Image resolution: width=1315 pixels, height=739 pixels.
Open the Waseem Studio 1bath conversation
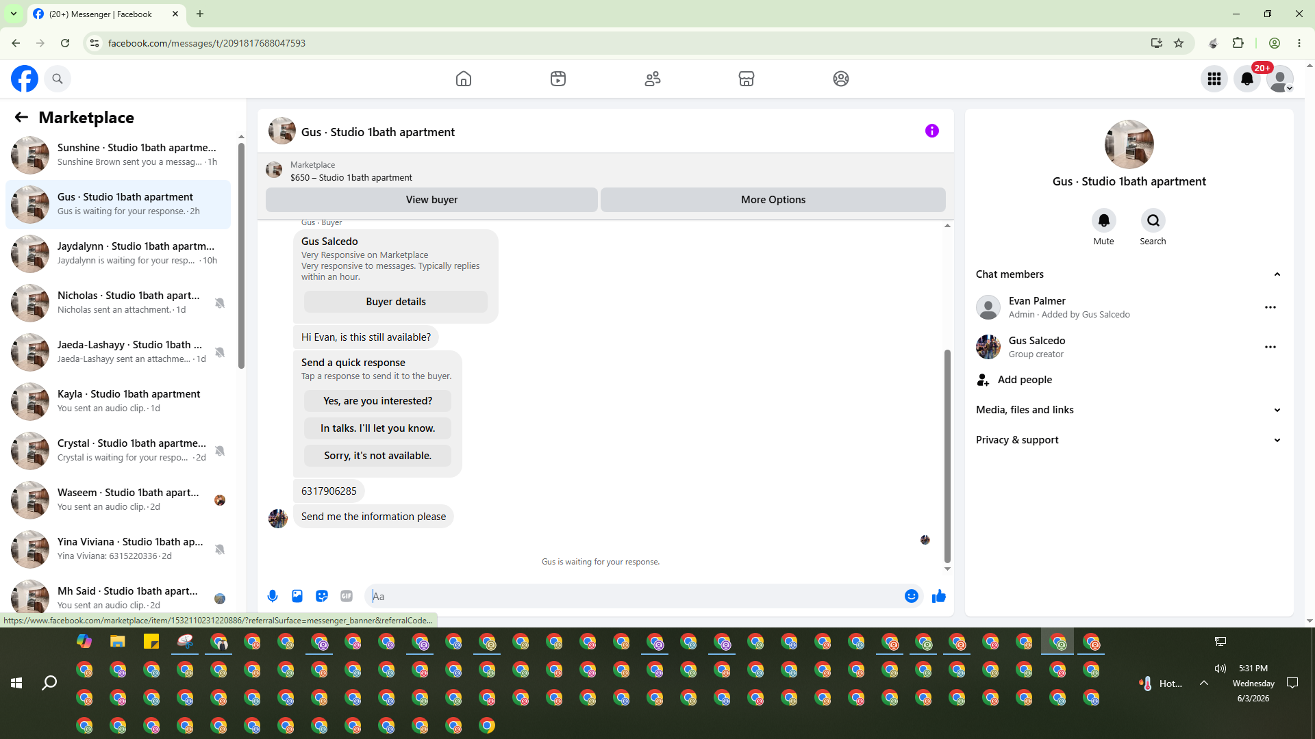point(118,500)
